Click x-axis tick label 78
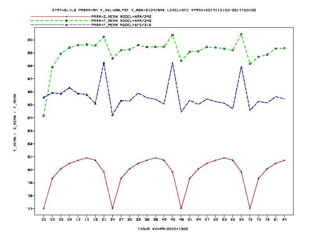Image resolution: width=310 pixels, height=239 pixels. (267, 219)
